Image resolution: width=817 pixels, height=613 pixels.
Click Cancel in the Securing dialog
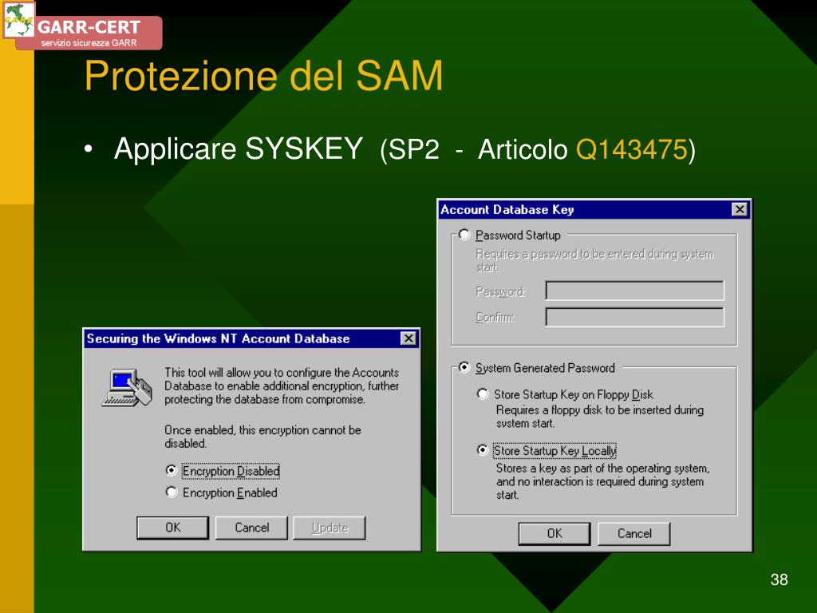[251, 528]
